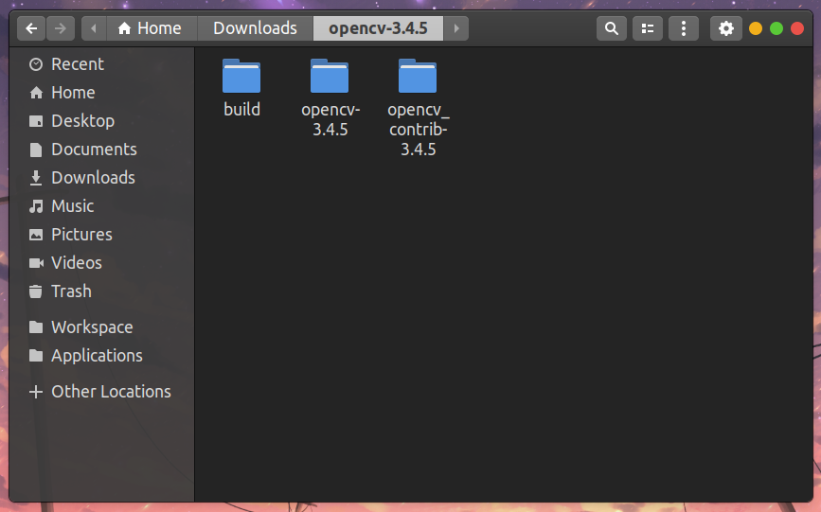821x512 pixels.
Task: Open Trash in the sidebar
Action: [101, 291]
